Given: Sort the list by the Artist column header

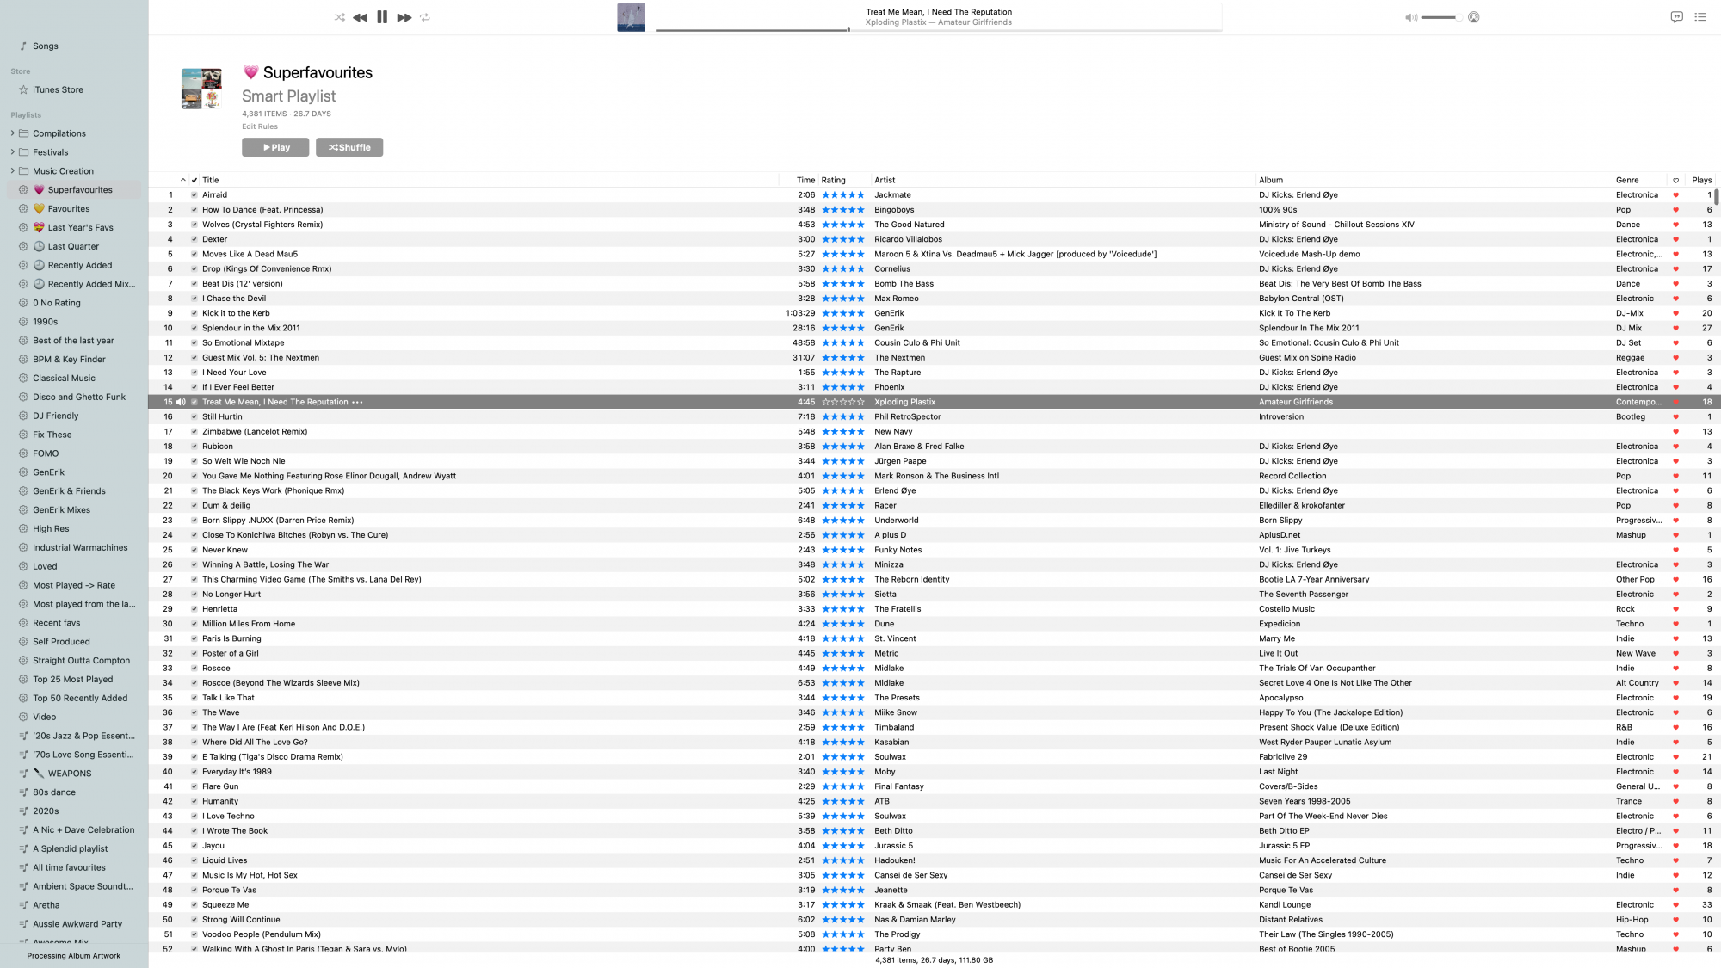Looking at the screenshot, I should 885,181.
